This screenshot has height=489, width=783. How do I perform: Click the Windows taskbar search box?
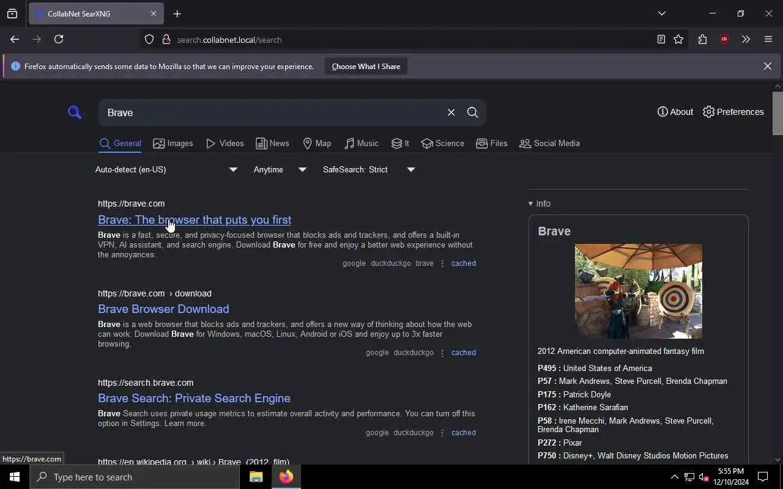(135, 477)
